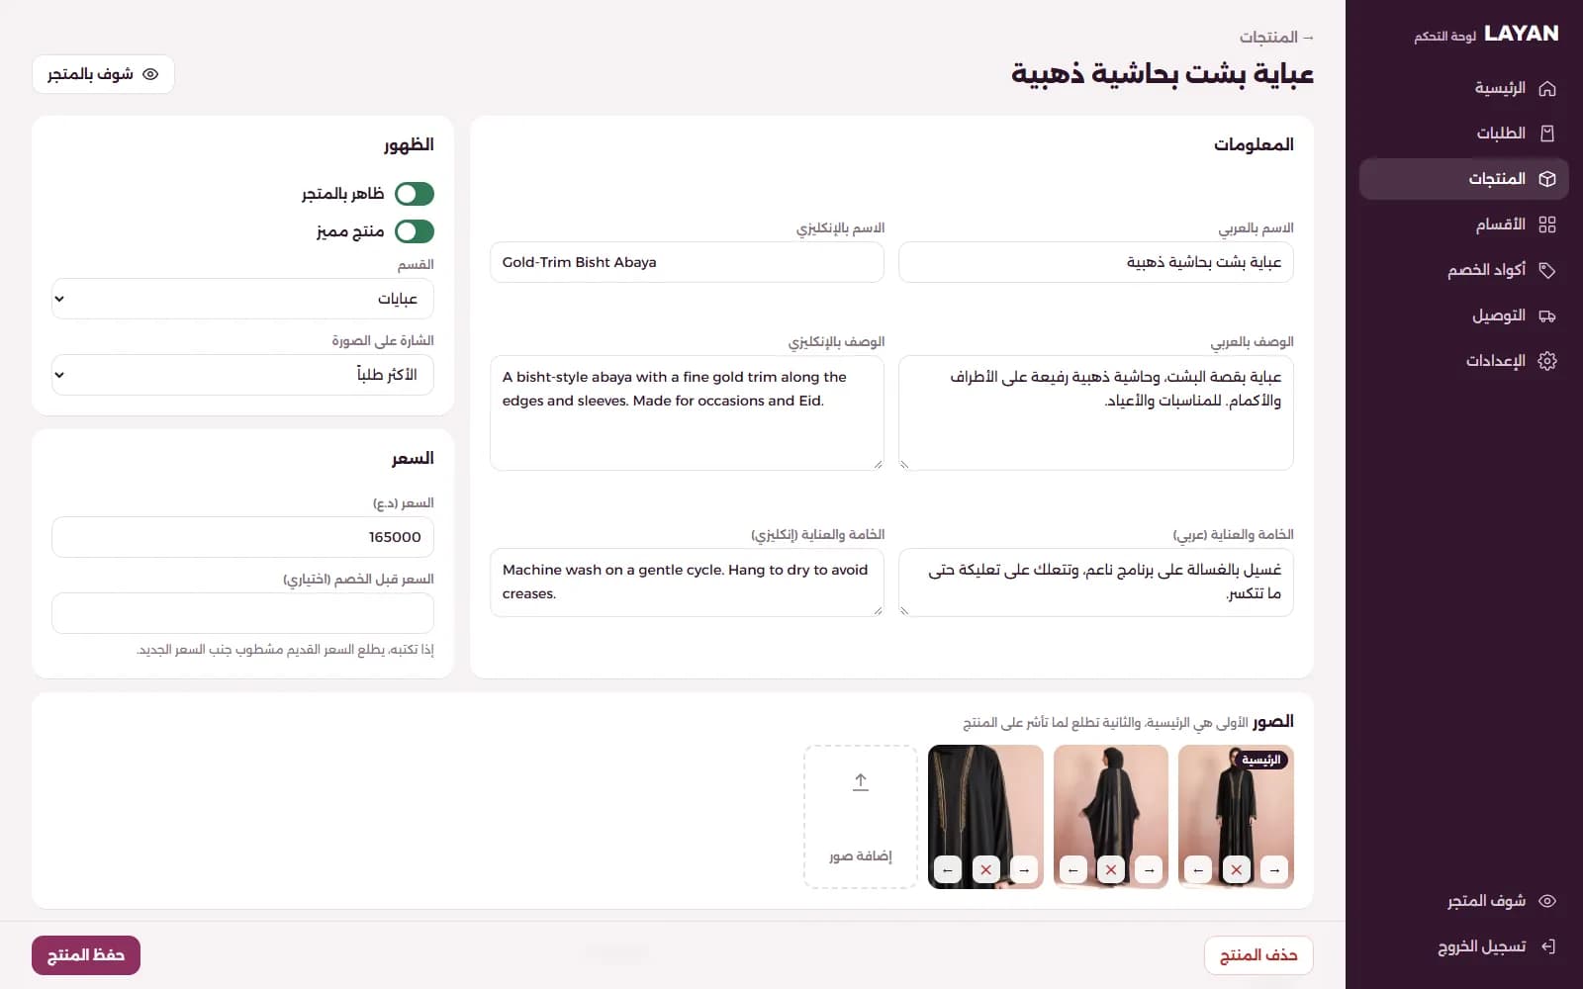Click the Arabic الخامة والعناية textarea
Screen dimensions: 1583x989
pos(1095,583)
